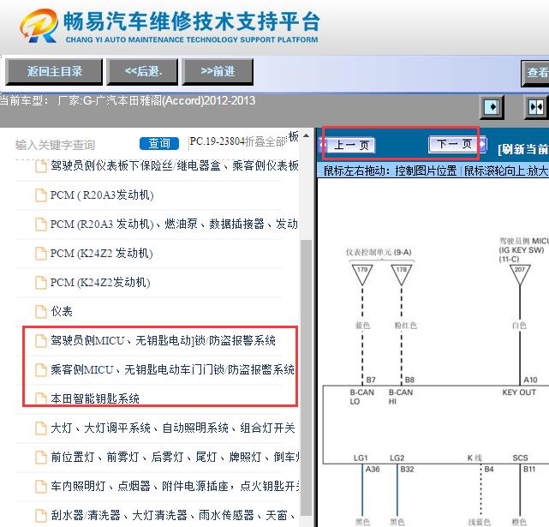
Task: Click the 仪表控制单元 (9-A) label
Action: coord(379,252)
